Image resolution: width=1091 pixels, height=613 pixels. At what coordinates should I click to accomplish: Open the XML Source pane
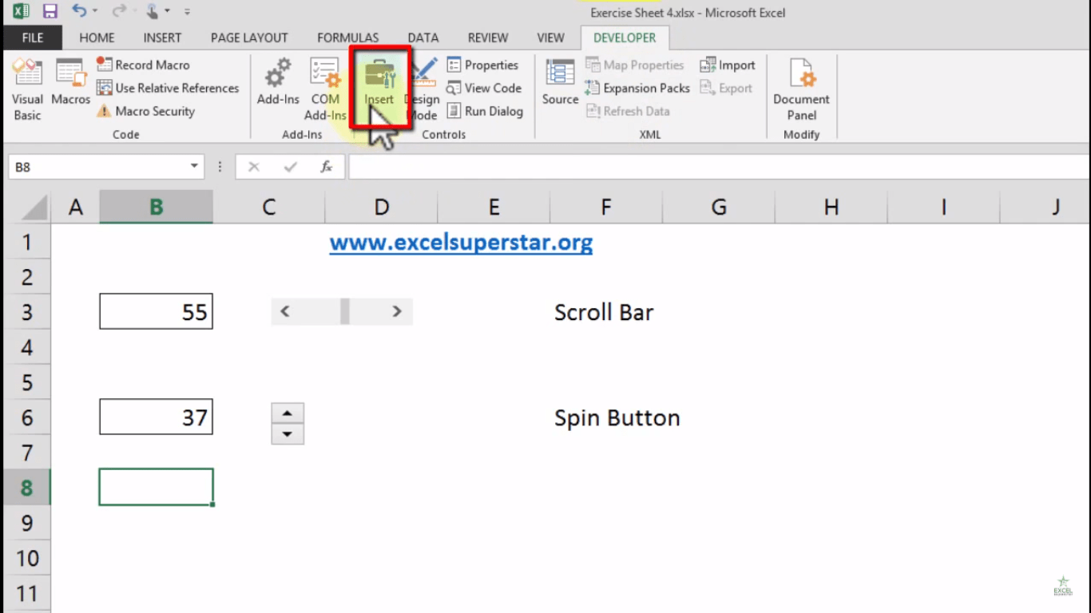tap(560, 82)
